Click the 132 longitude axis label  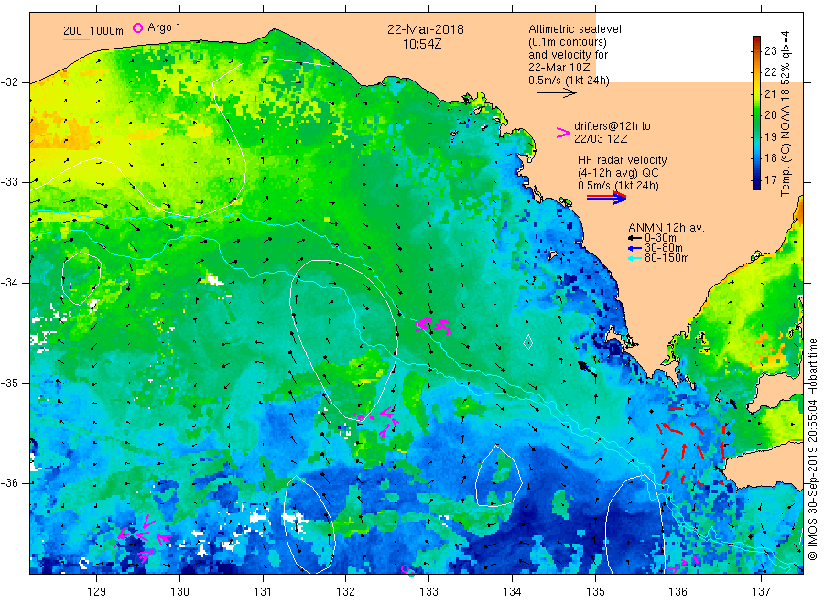(x=346, y=592)
